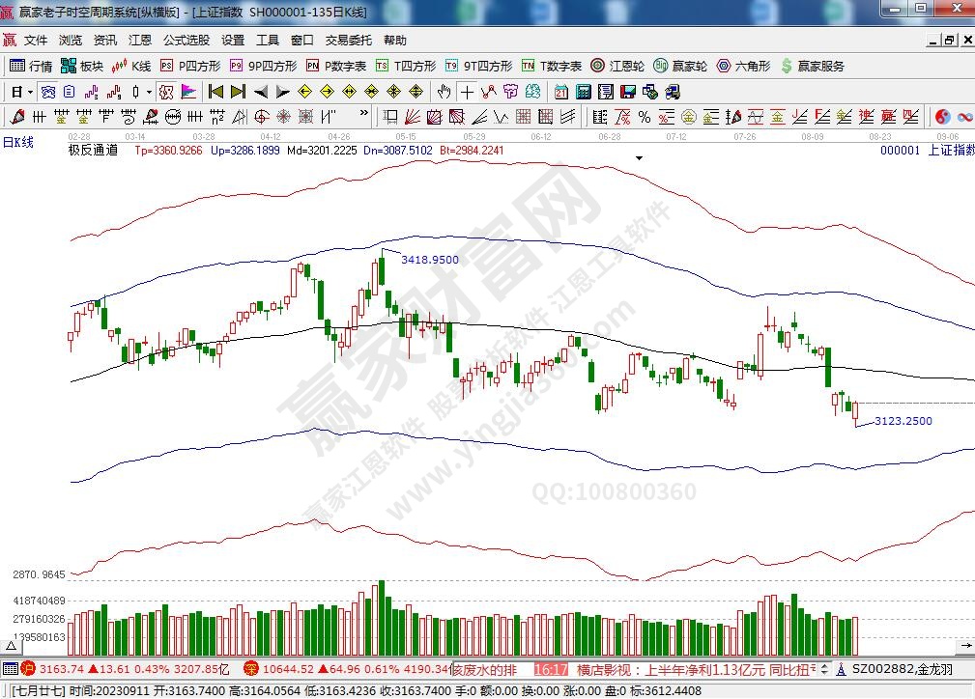Open the 六角形 hexagon tool
This screenshot has height=699, width=975.
(743, 67)
